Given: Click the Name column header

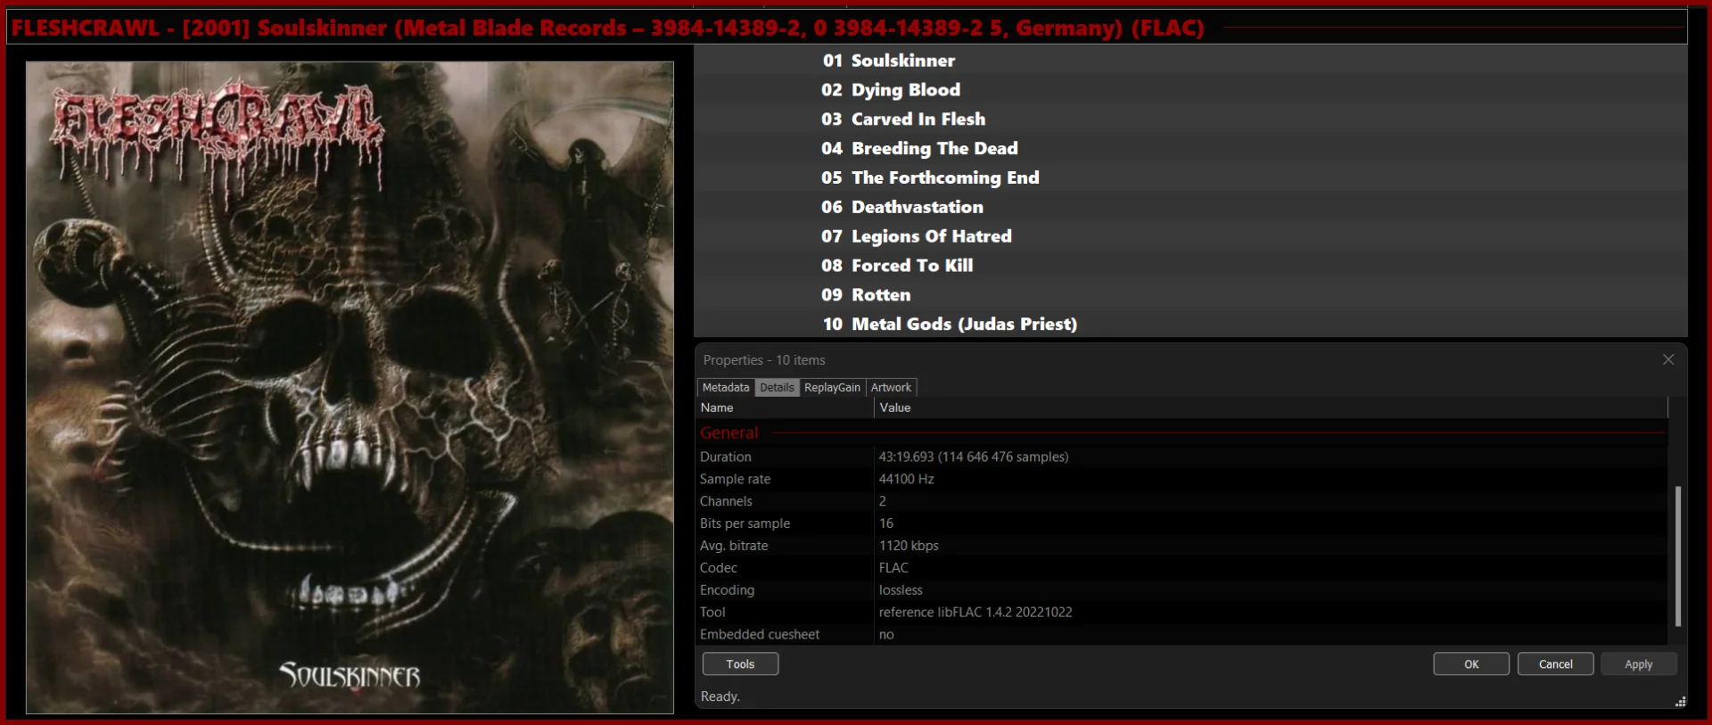Looking at the screenshot, I should tap(785, 408).
